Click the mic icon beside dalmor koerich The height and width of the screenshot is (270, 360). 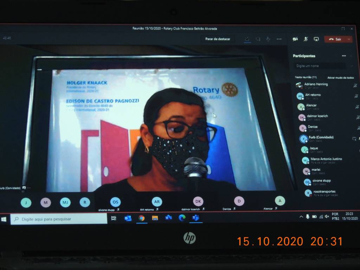click(358, 117)
